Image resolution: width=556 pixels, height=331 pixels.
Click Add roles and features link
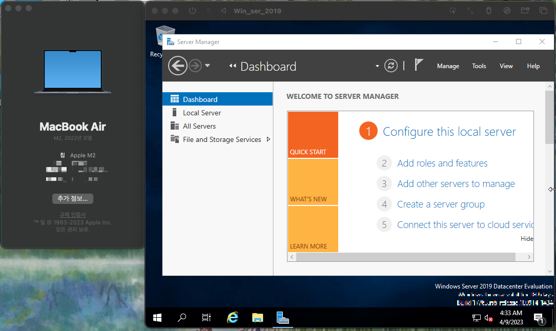[442, 163]
